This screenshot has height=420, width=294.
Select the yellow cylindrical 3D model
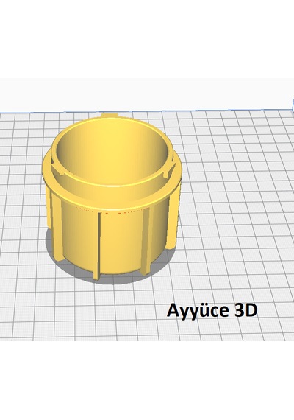click(x=112, y=197)
